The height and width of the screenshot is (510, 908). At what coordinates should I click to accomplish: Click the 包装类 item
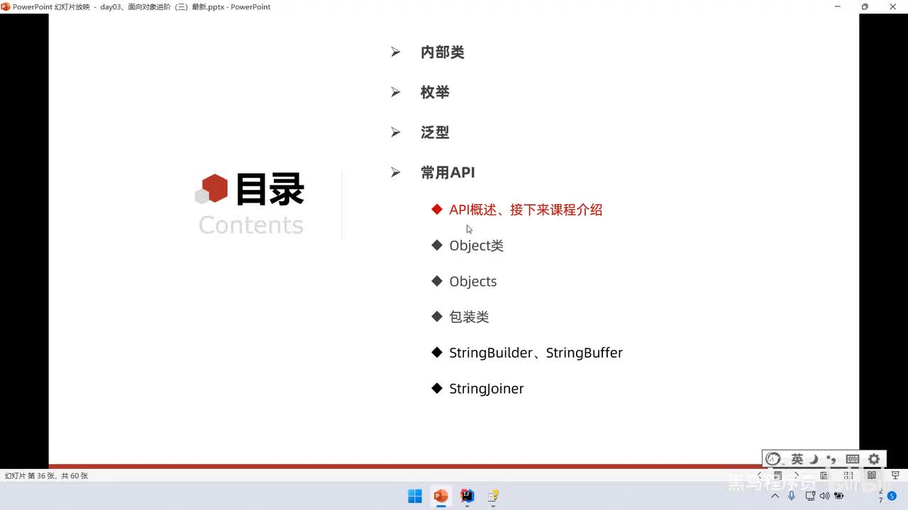tap(469, 317)
